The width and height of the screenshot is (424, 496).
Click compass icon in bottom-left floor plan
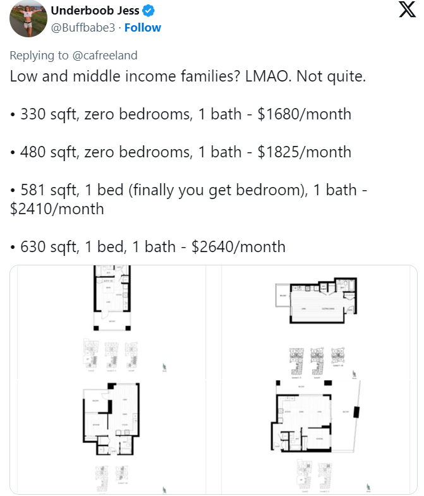164,490
